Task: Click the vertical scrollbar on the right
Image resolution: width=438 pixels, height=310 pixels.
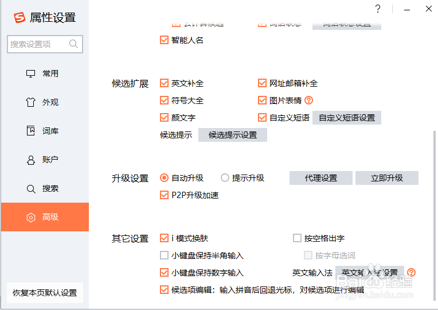Action: point(435,215)
